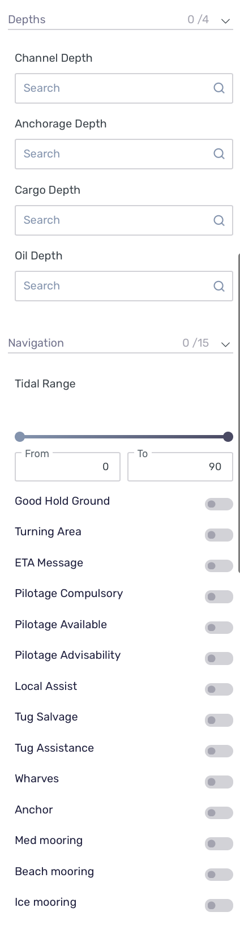Collapse the Navigation section chevron
The width and height of the screenshot is (240, 929).
tap(225, 344)
